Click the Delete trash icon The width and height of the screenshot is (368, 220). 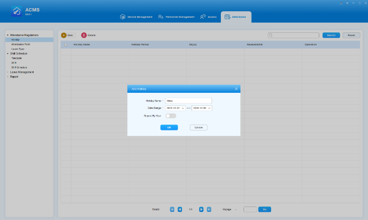pyautogui.click(x=84, y=35)
